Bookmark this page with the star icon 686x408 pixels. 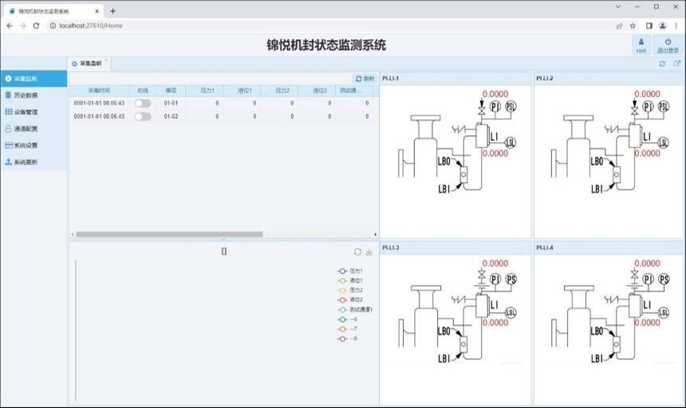pos(633,26)
